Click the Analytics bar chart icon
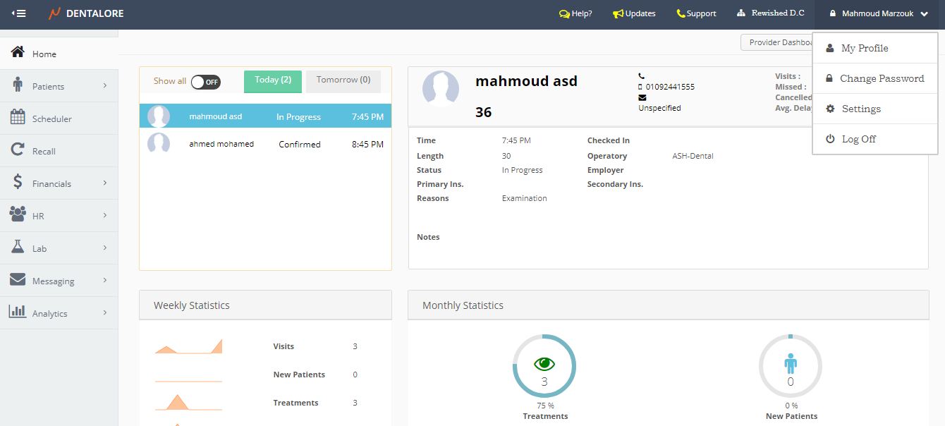This screenshot has width=945, height=426. pyautogui.click(x=18, y=312)
